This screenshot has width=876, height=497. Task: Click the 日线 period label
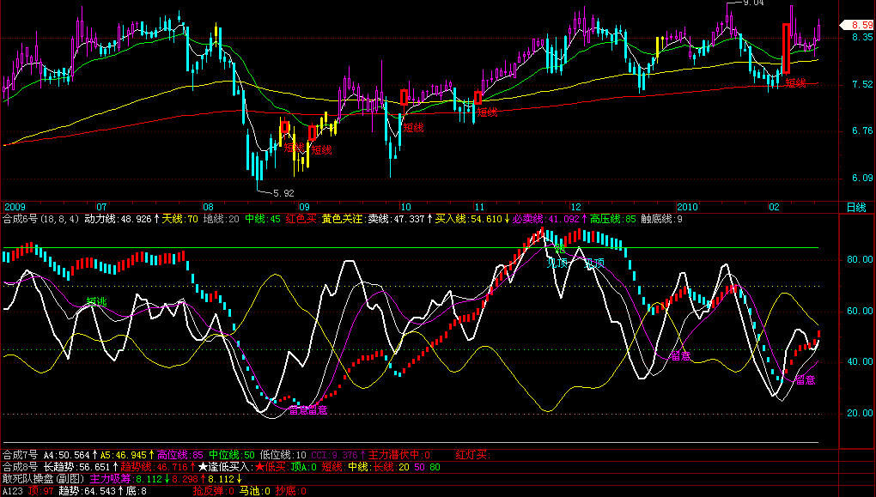coord(856,208)
